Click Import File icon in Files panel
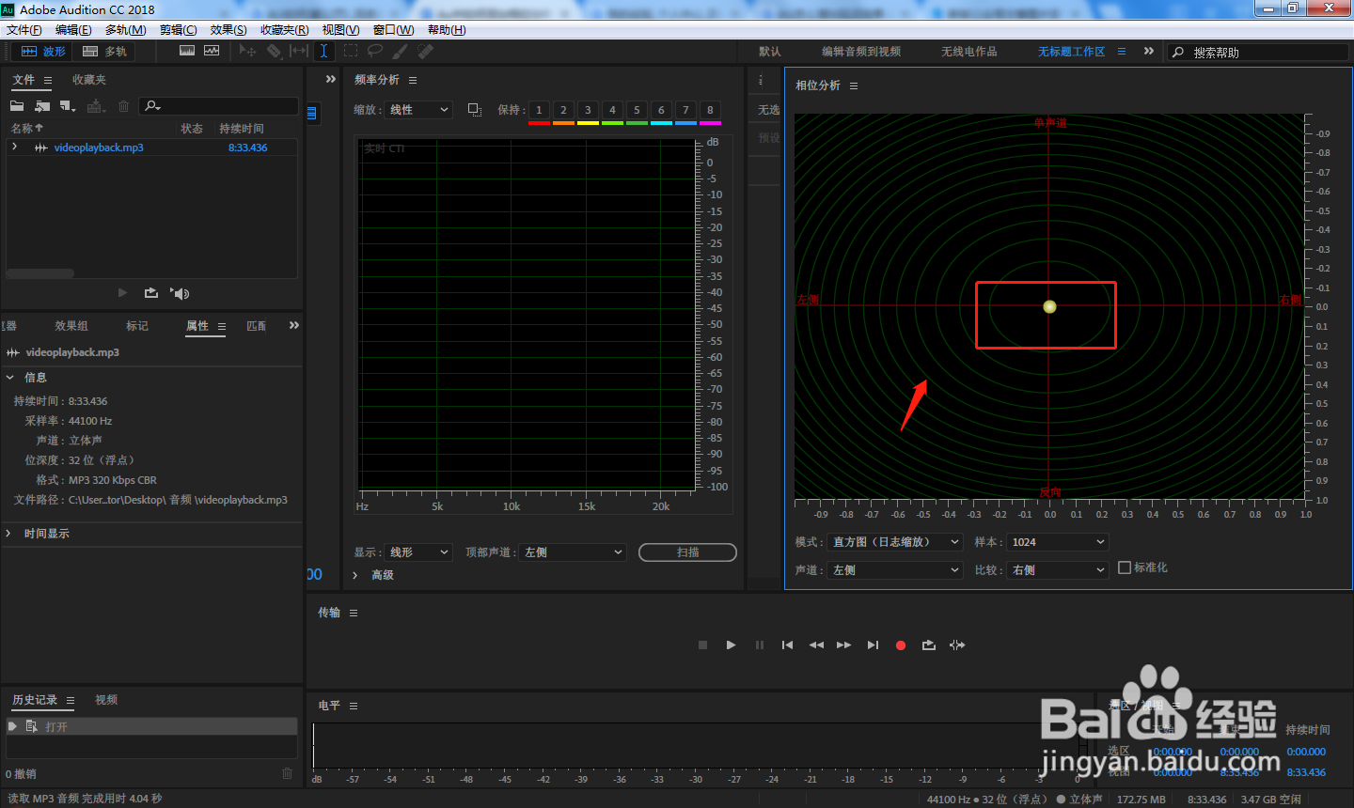 click(x=42, y=106)
